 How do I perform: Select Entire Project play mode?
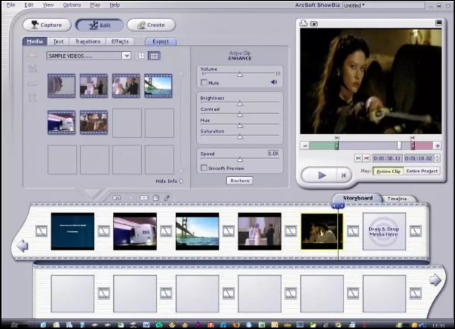pos(423,172)
